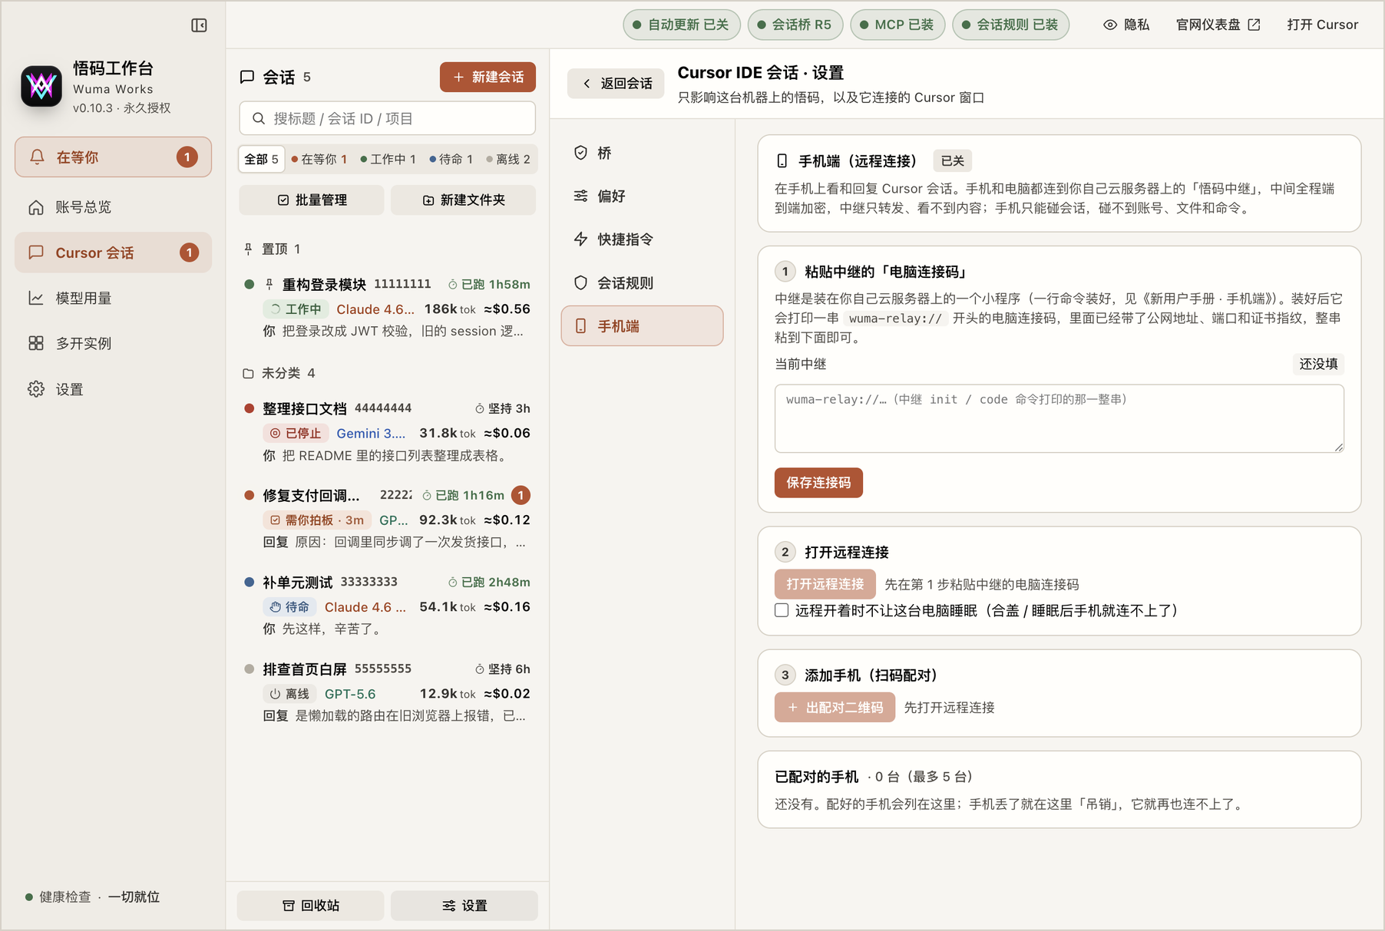This screenshot has width=1385, height=931.
Task: Open session list 设置 at bottom
Action: 464,906
